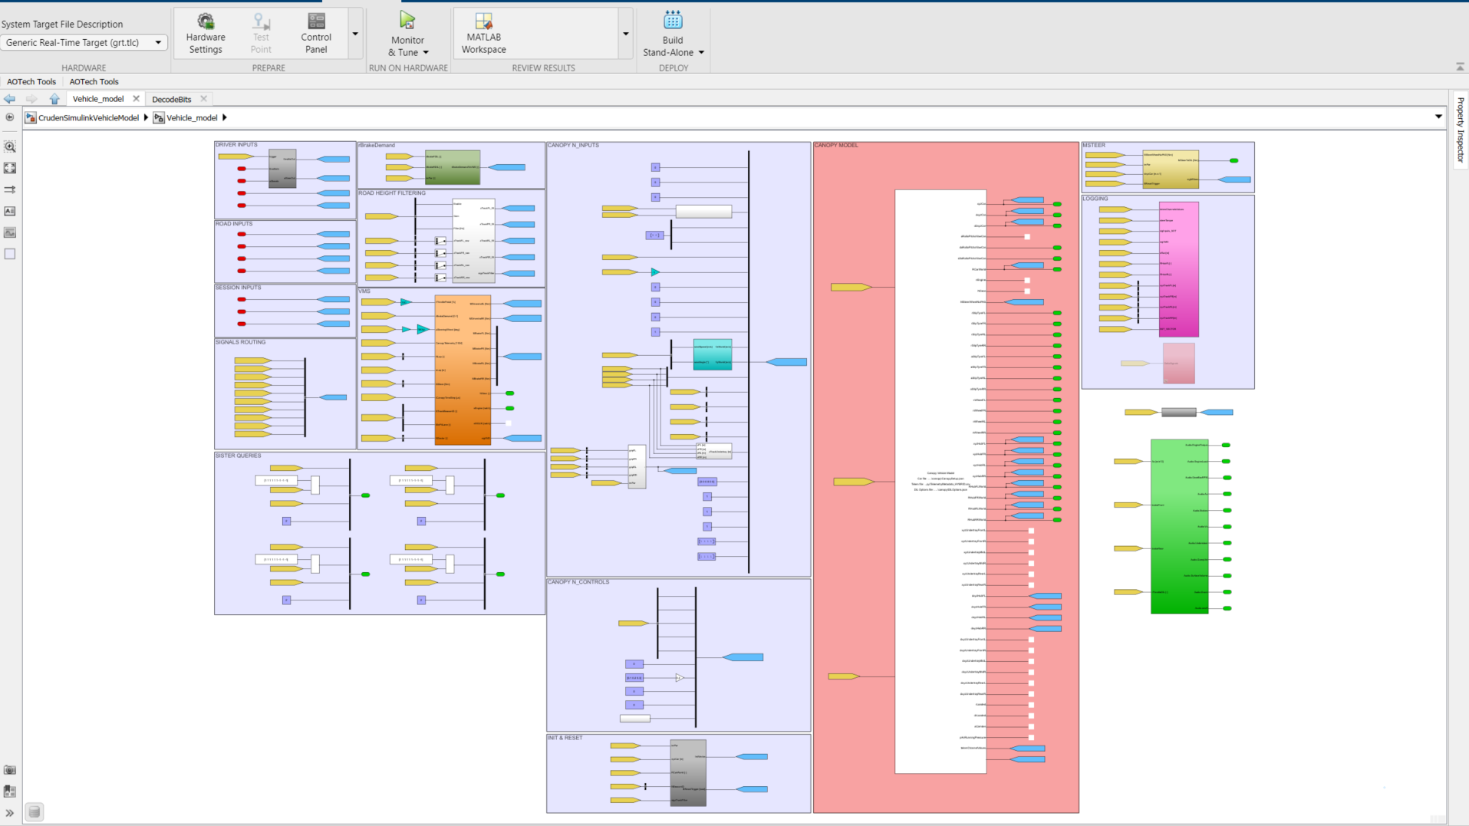The height and width of the screenshot is (826, 1469).
Task: Expand the left palette with double chevron
Action: click(x=10, y=813)
